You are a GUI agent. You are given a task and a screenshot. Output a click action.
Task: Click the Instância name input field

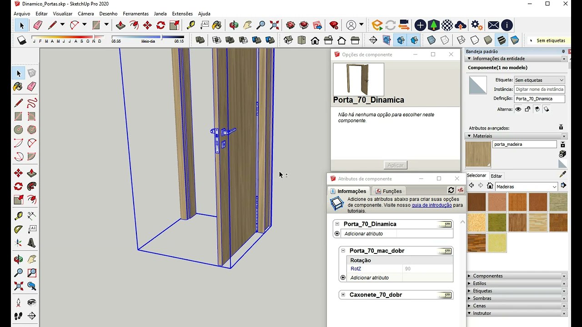[x=540, y=89]
